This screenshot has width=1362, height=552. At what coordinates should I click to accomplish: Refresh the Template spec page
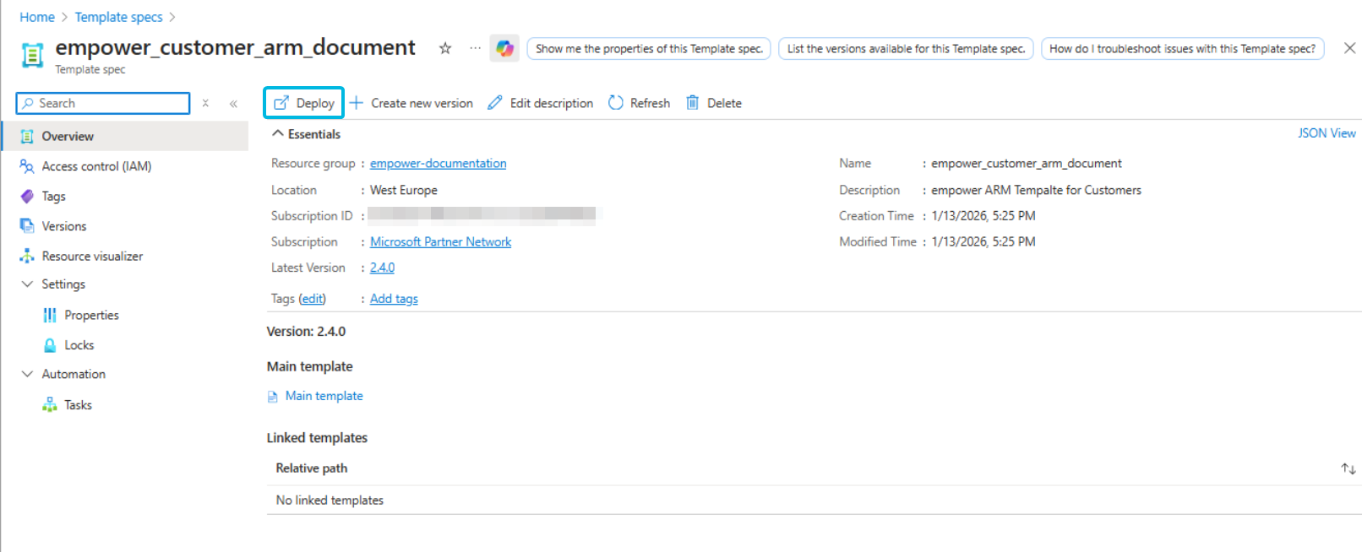click(x=640, y=103)
